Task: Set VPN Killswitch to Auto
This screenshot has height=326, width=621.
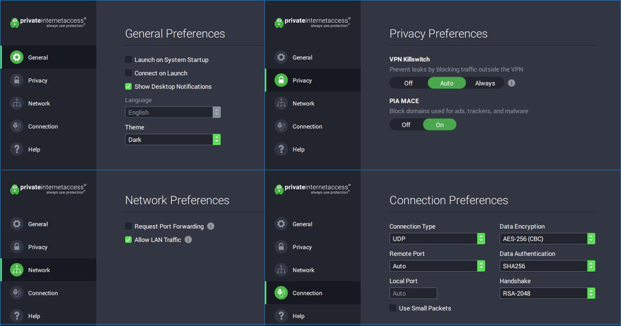Action: [x=447, y=83]
